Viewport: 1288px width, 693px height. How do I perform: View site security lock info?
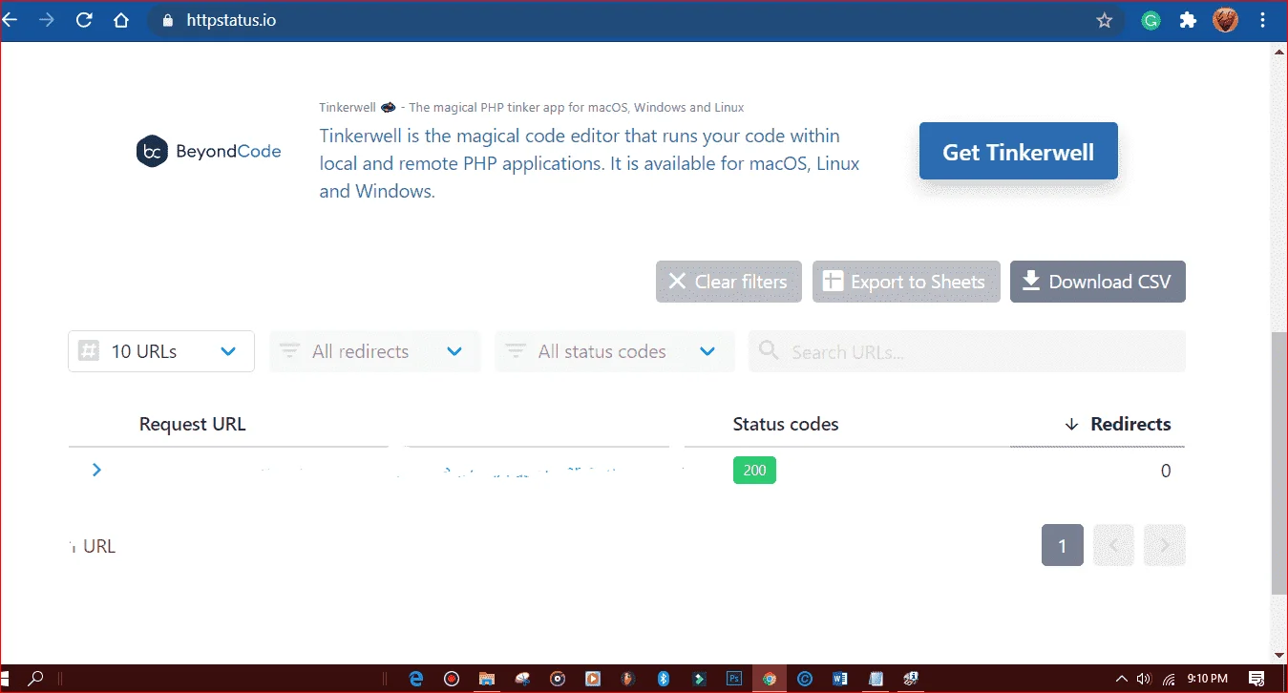(x=169, y=20)
